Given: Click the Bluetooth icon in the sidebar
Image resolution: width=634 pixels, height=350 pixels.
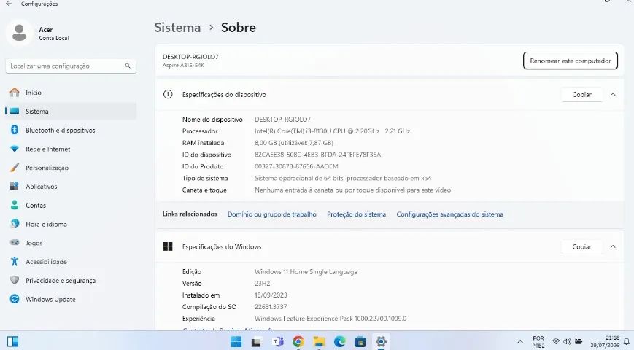Looking at the screenshot, I should (x=15, y=130).
